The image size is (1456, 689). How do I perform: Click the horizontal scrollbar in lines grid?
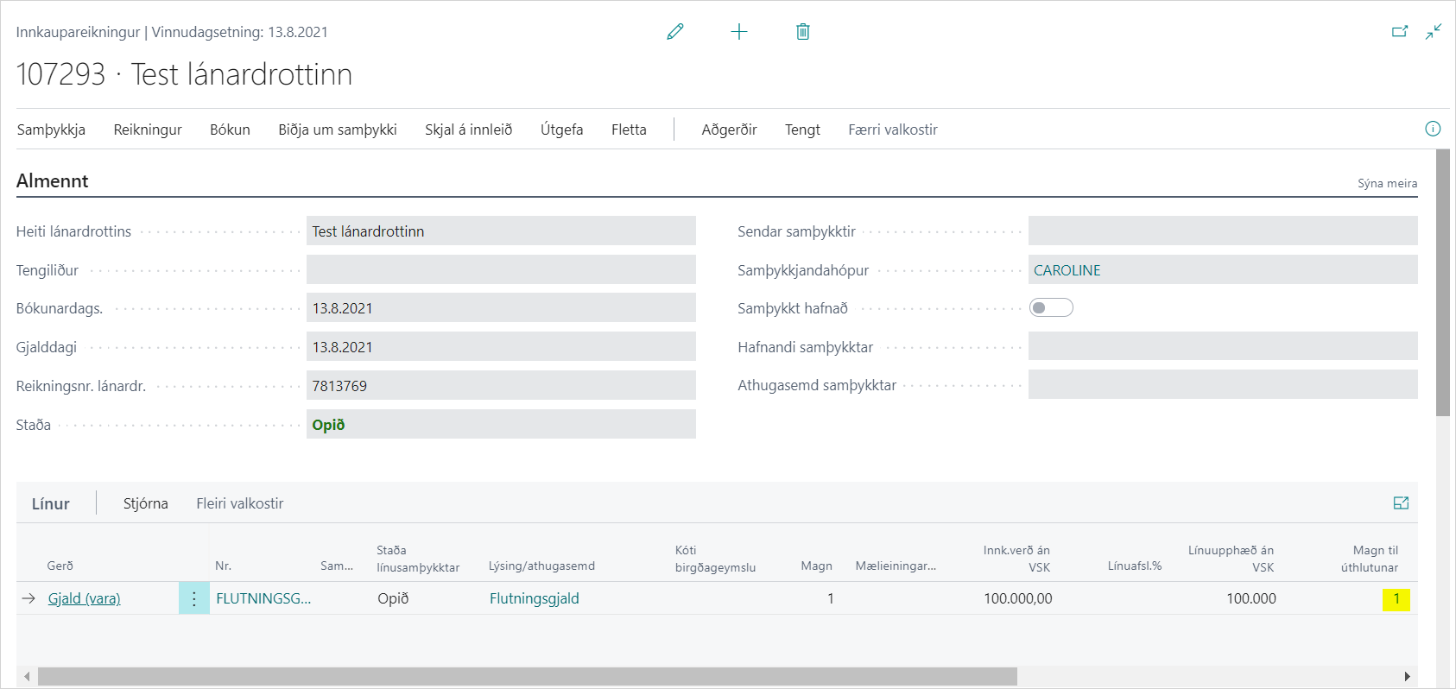(527, 676)
